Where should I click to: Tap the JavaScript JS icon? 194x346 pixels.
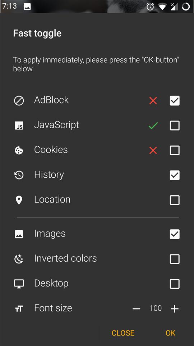click(x=19, y=126)
